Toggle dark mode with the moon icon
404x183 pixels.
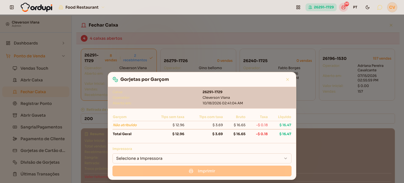click(x=368, y=7)
